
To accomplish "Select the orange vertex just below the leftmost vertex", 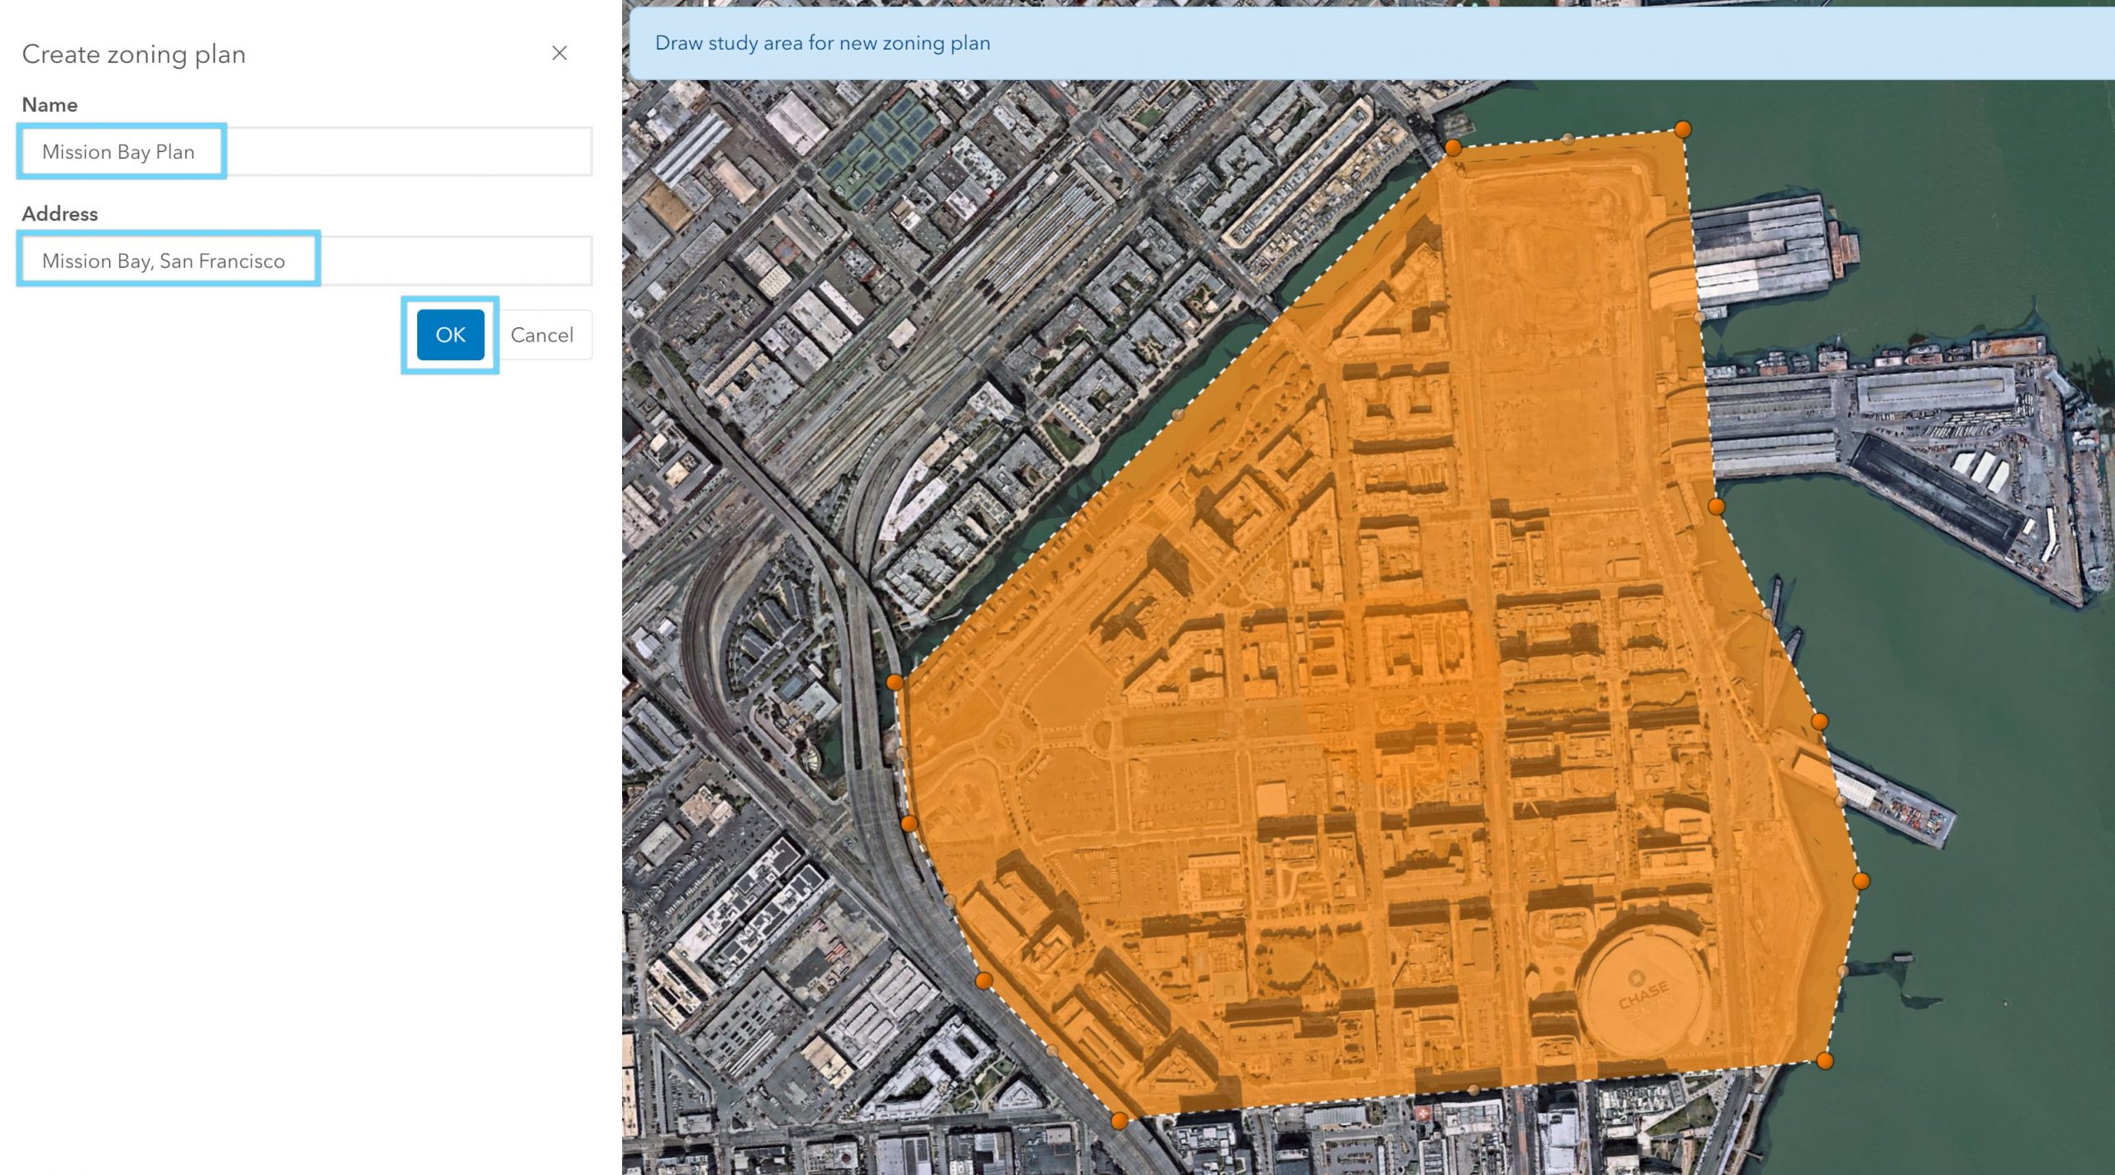I will point(909,823).
